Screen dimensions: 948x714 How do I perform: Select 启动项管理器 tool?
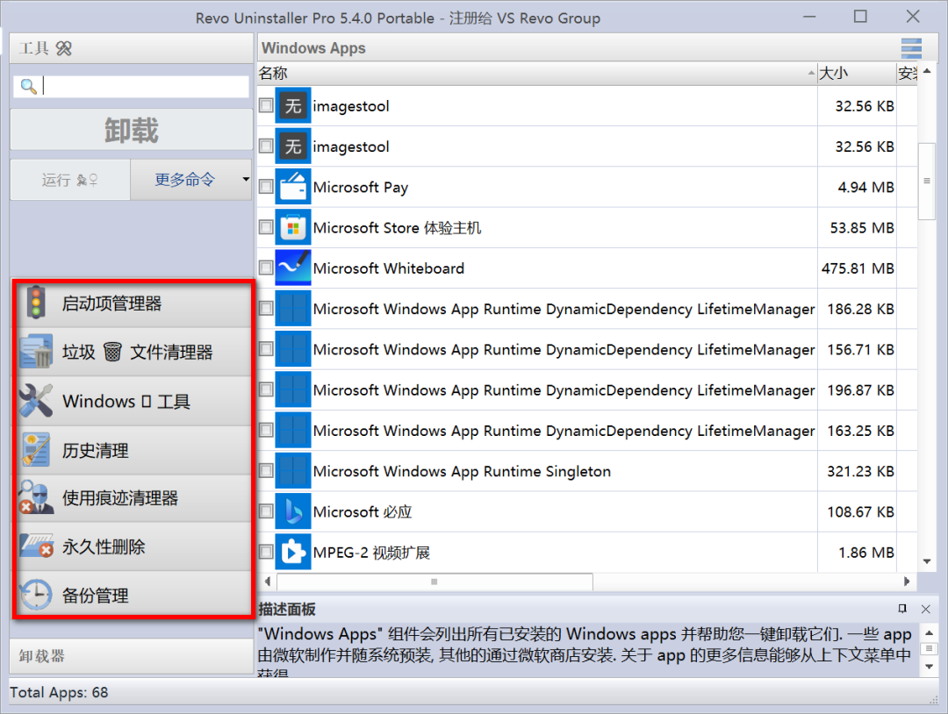pos(133,303)
